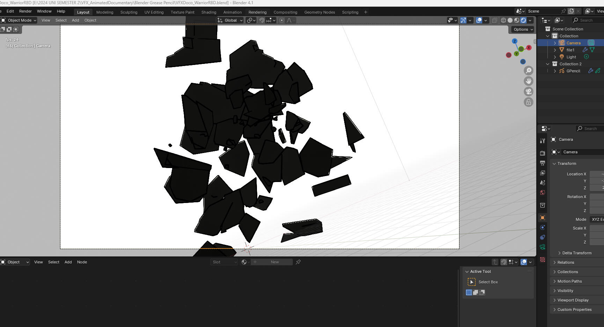This screenshot has height=327, width=604.
Task: Expand the file1 object in outliner
Action: tap(555, 50)
